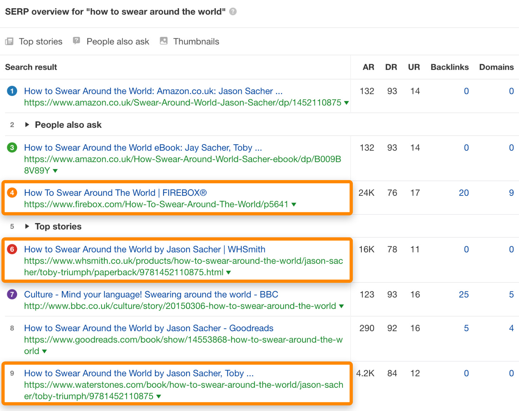
Task: Click the Backlinks column header
Action: pos(450,67)
